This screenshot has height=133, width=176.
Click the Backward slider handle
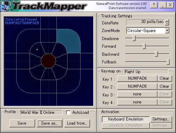pos(156,54)
